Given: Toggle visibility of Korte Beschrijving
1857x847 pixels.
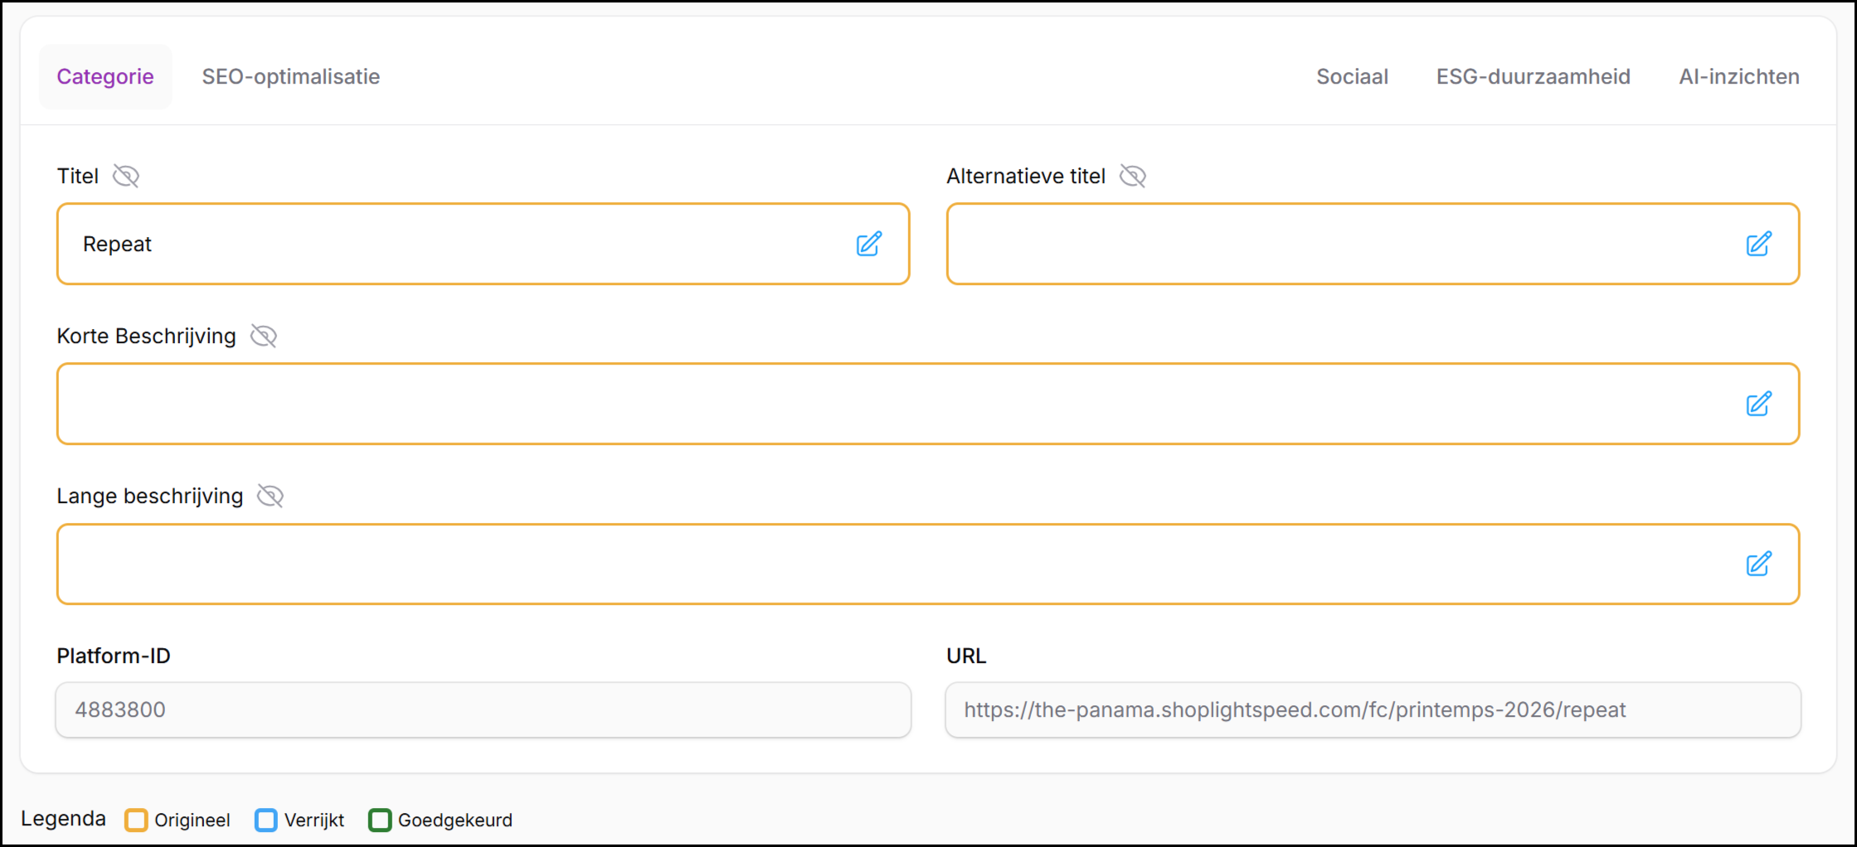Looking at the screenshot, I should click(x=264, y=336).
